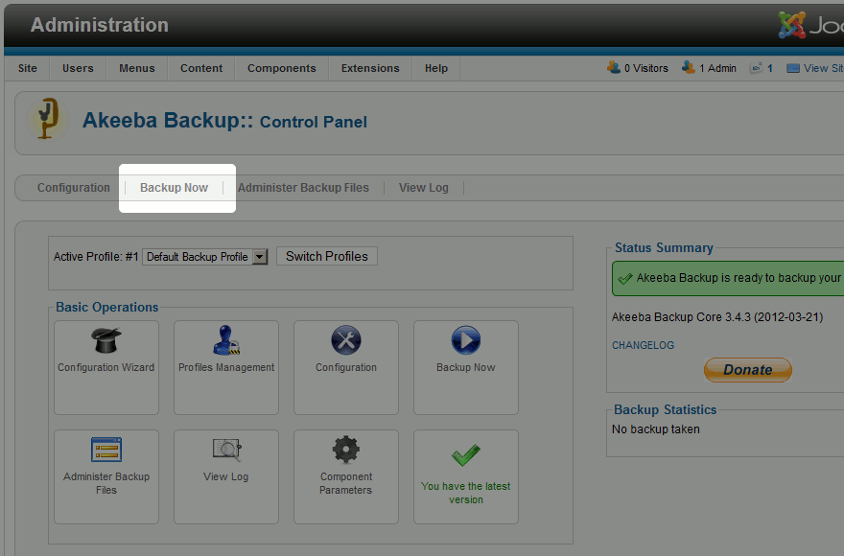Click the '0 Visitors' text
The height and width of the screenshot is (556, 844).
[x=645, y=68]
